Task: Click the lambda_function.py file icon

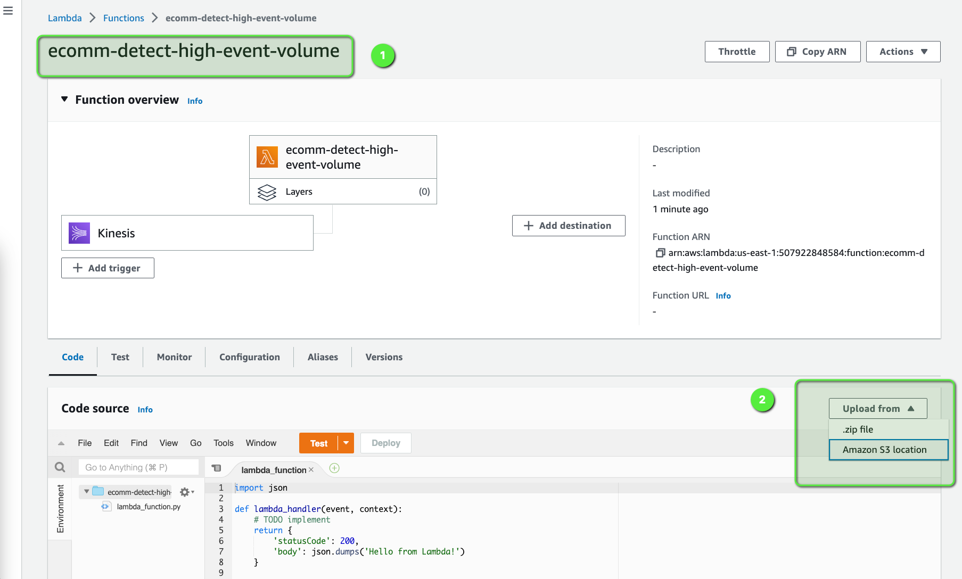Action: pyautogui.click(x=106, y=507)
